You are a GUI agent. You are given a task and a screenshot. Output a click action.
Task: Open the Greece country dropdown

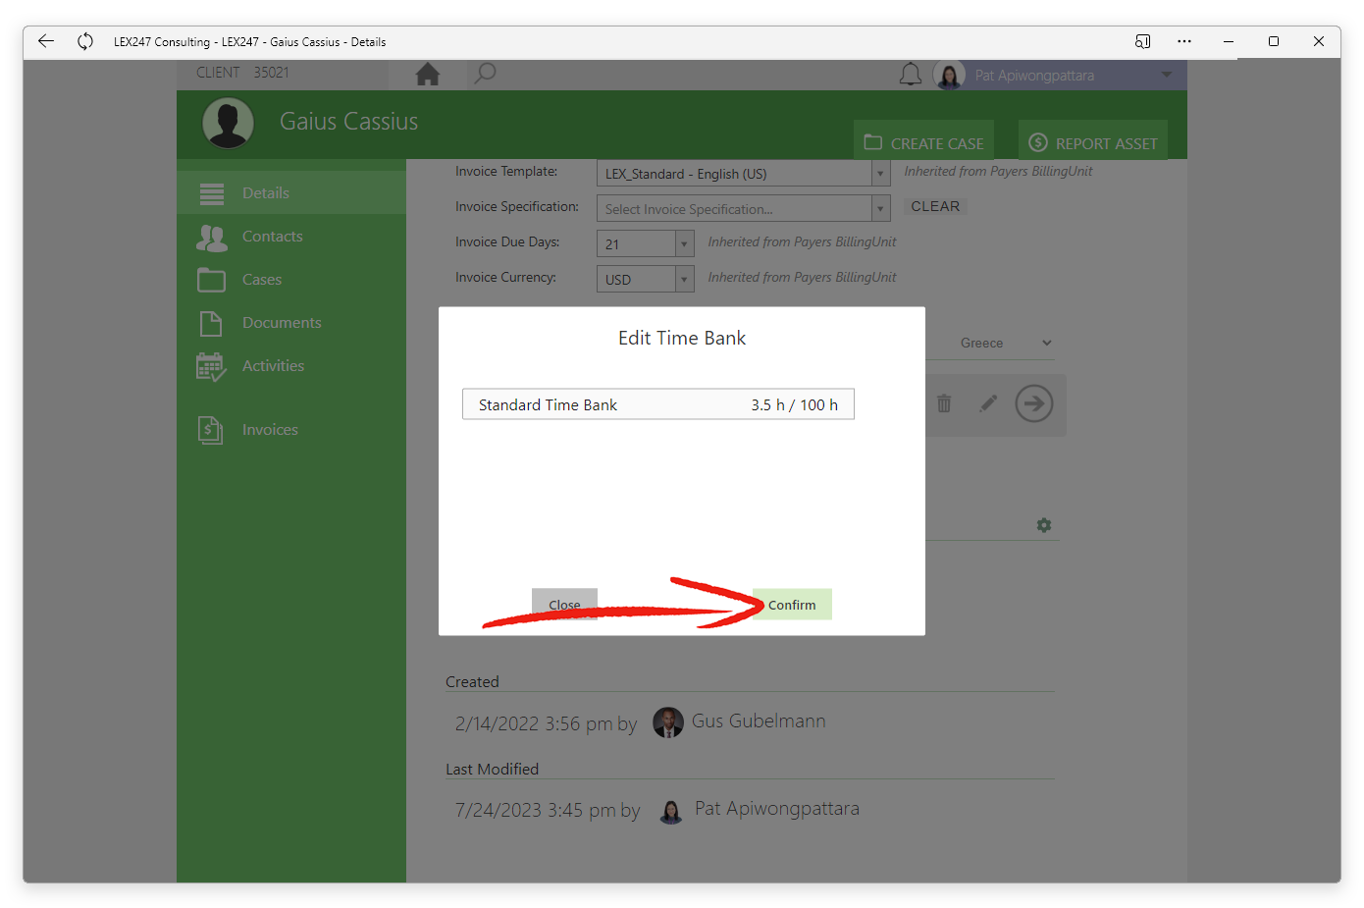coord(1005,343)
